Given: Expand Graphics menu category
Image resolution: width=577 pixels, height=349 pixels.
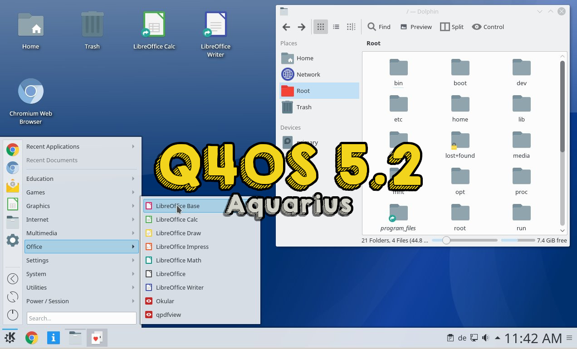Looking at the screenshot, I should coord(81,206).
